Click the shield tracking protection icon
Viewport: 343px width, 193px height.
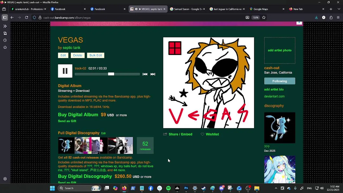(34, 17)
